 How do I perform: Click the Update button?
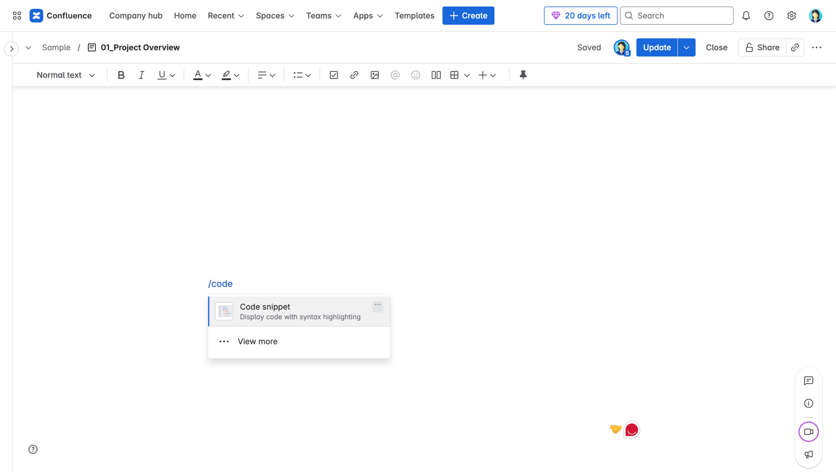pyautogui.click(x=657, y=48)
